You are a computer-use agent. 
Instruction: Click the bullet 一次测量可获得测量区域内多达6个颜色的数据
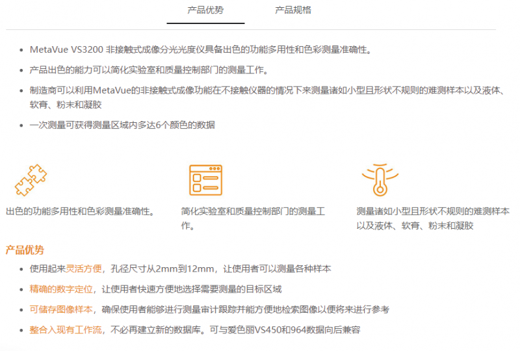pos(122,125)
